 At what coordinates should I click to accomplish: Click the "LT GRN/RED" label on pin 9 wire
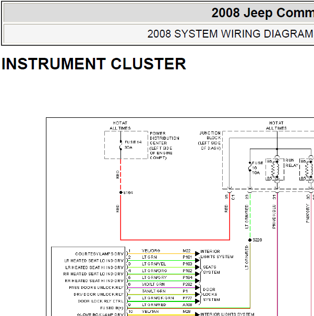[154, 305]
